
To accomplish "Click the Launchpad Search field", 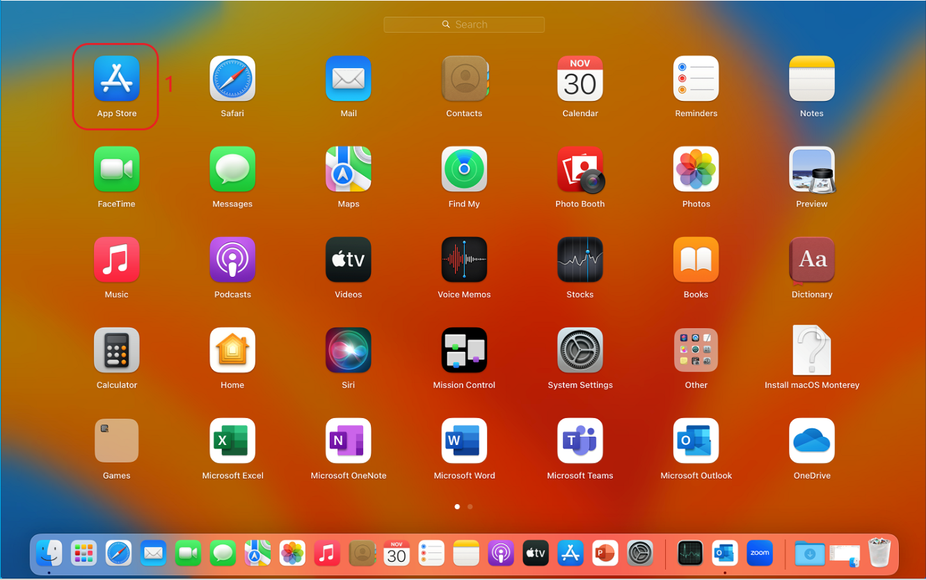I will 464,24.
